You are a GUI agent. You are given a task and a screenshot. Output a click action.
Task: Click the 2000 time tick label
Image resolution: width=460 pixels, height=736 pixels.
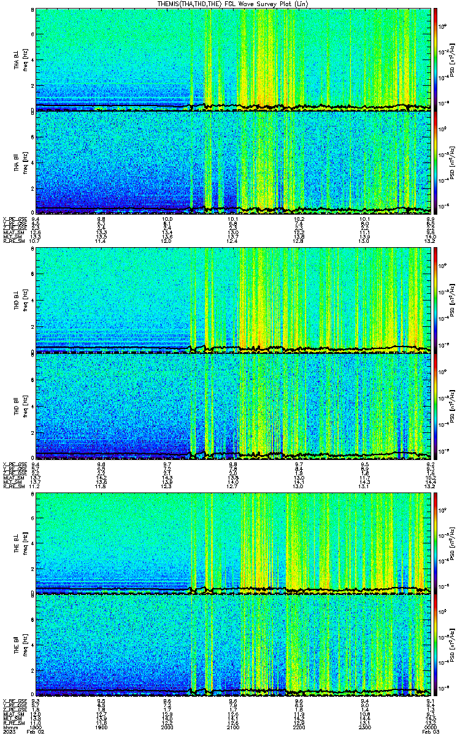coord(167,726)
